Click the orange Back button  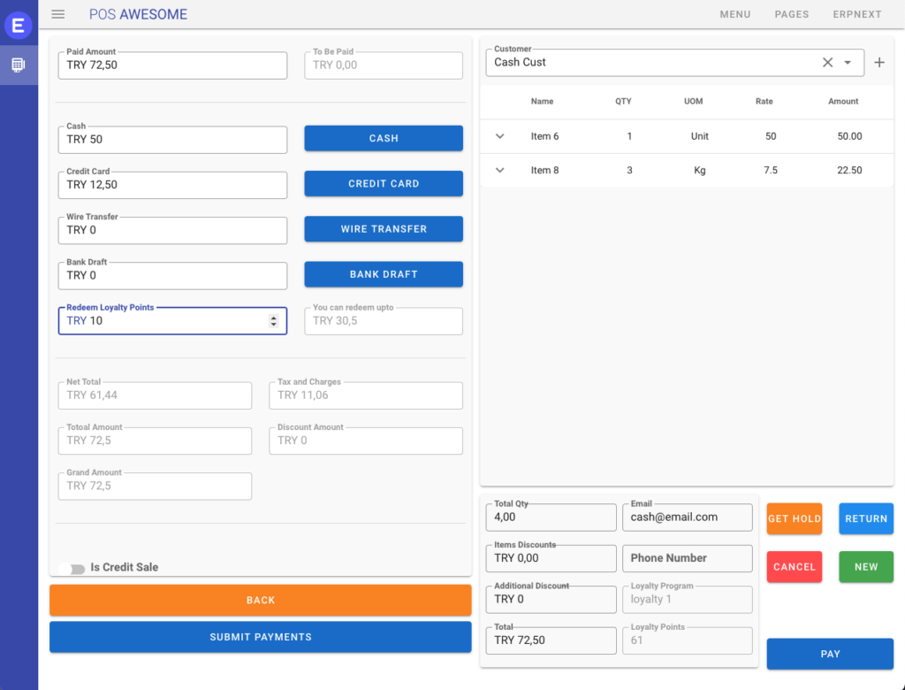pos(260,600)
